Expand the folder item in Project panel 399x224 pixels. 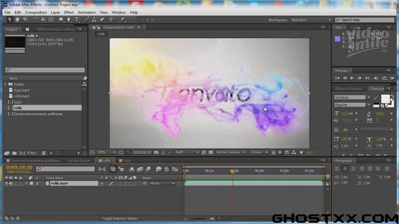click(x=5, y=84)
